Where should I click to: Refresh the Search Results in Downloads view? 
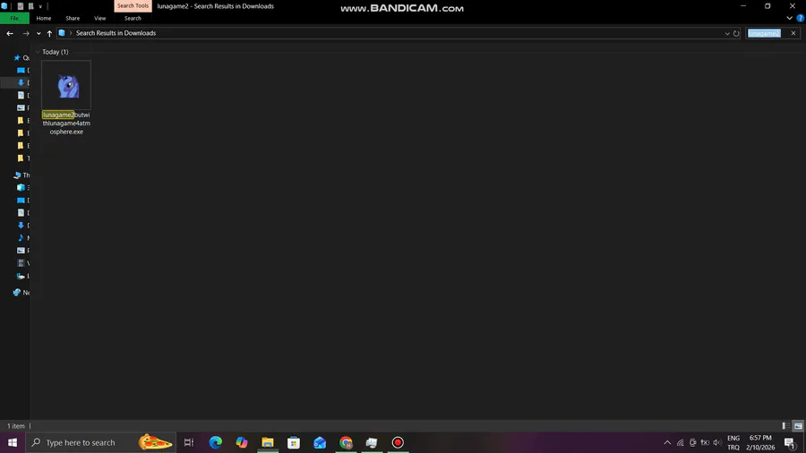click(x=736, y=33)
